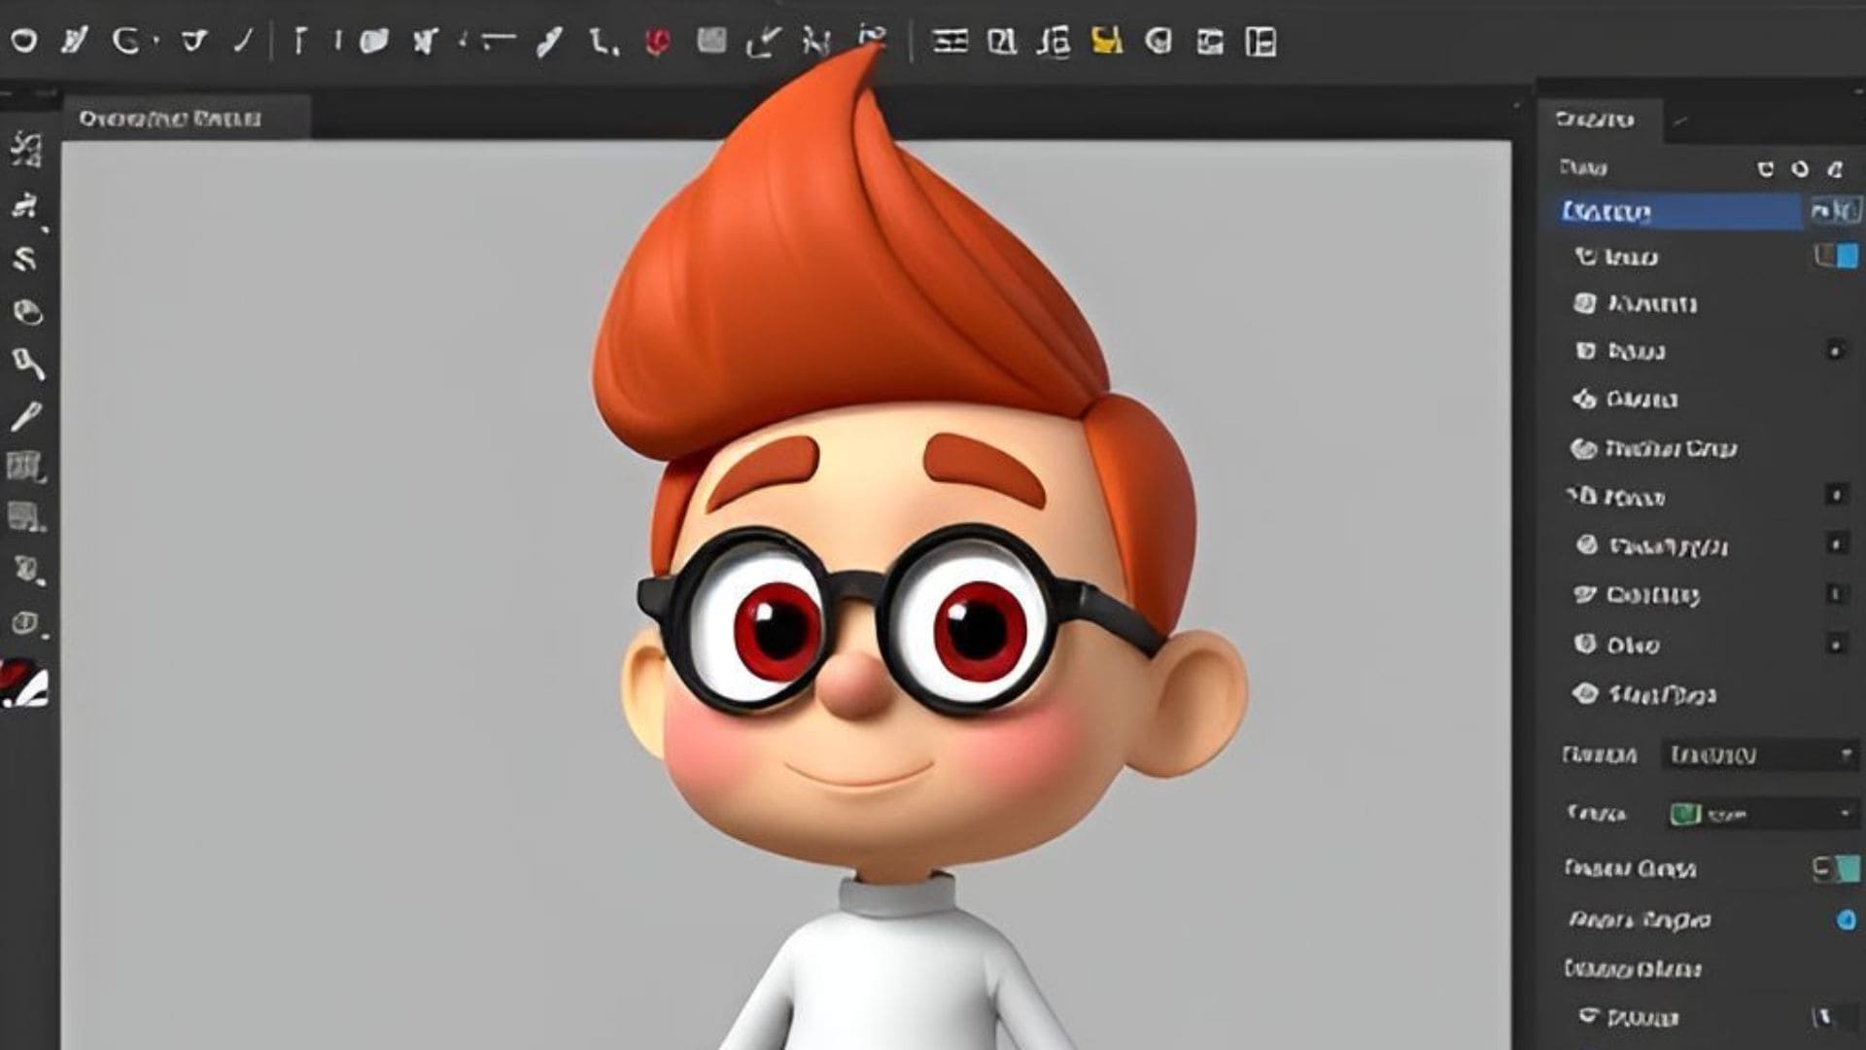The image size is (1866, 1050).
Task: Click the gray square icon in the top toolbar
Action: click(712, 41)
